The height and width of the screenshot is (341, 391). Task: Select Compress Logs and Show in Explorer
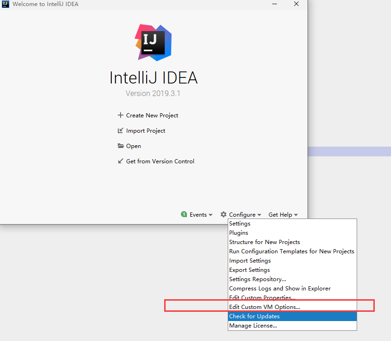[x=292, y=289]
